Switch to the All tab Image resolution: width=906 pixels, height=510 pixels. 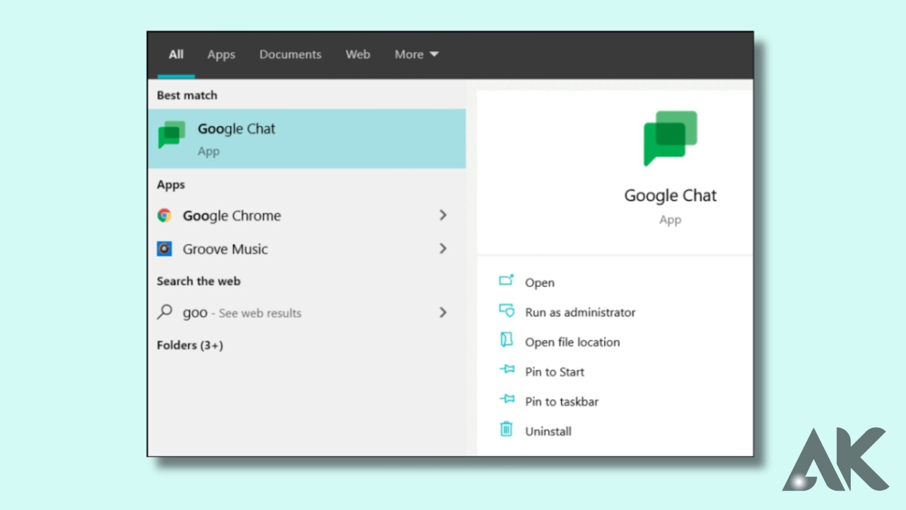pos(176,54)
